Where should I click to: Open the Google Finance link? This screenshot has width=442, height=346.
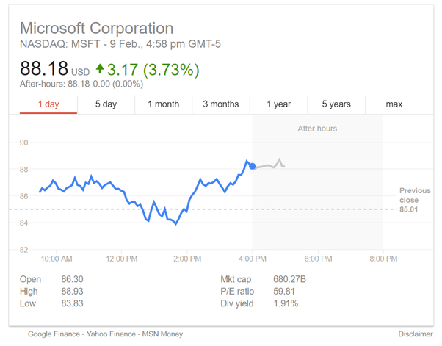(x=55, y=334)
